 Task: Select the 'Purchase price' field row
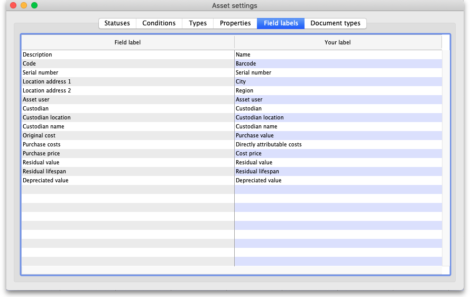(x=127, y=153)
